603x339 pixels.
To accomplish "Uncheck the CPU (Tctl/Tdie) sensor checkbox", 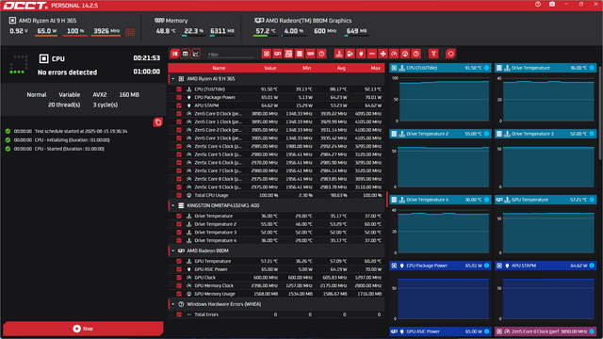I will coord(179,89).
